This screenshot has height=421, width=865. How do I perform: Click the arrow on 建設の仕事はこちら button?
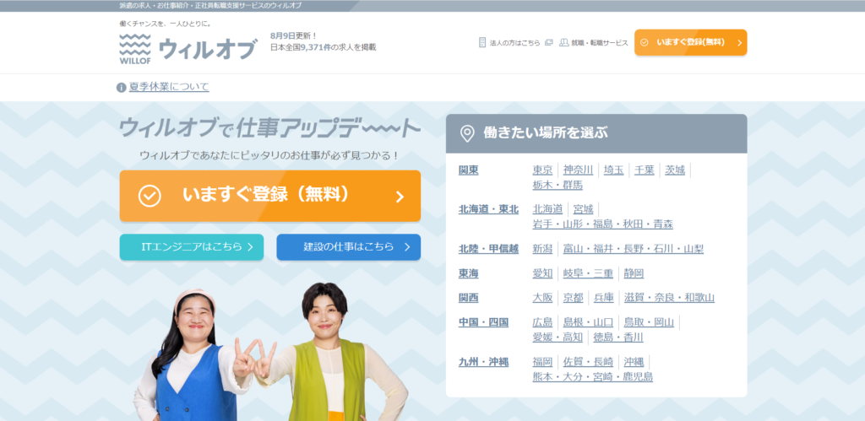coord(407,247)
